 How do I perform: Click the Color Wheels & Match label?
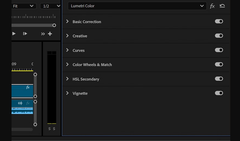(92, 65)
